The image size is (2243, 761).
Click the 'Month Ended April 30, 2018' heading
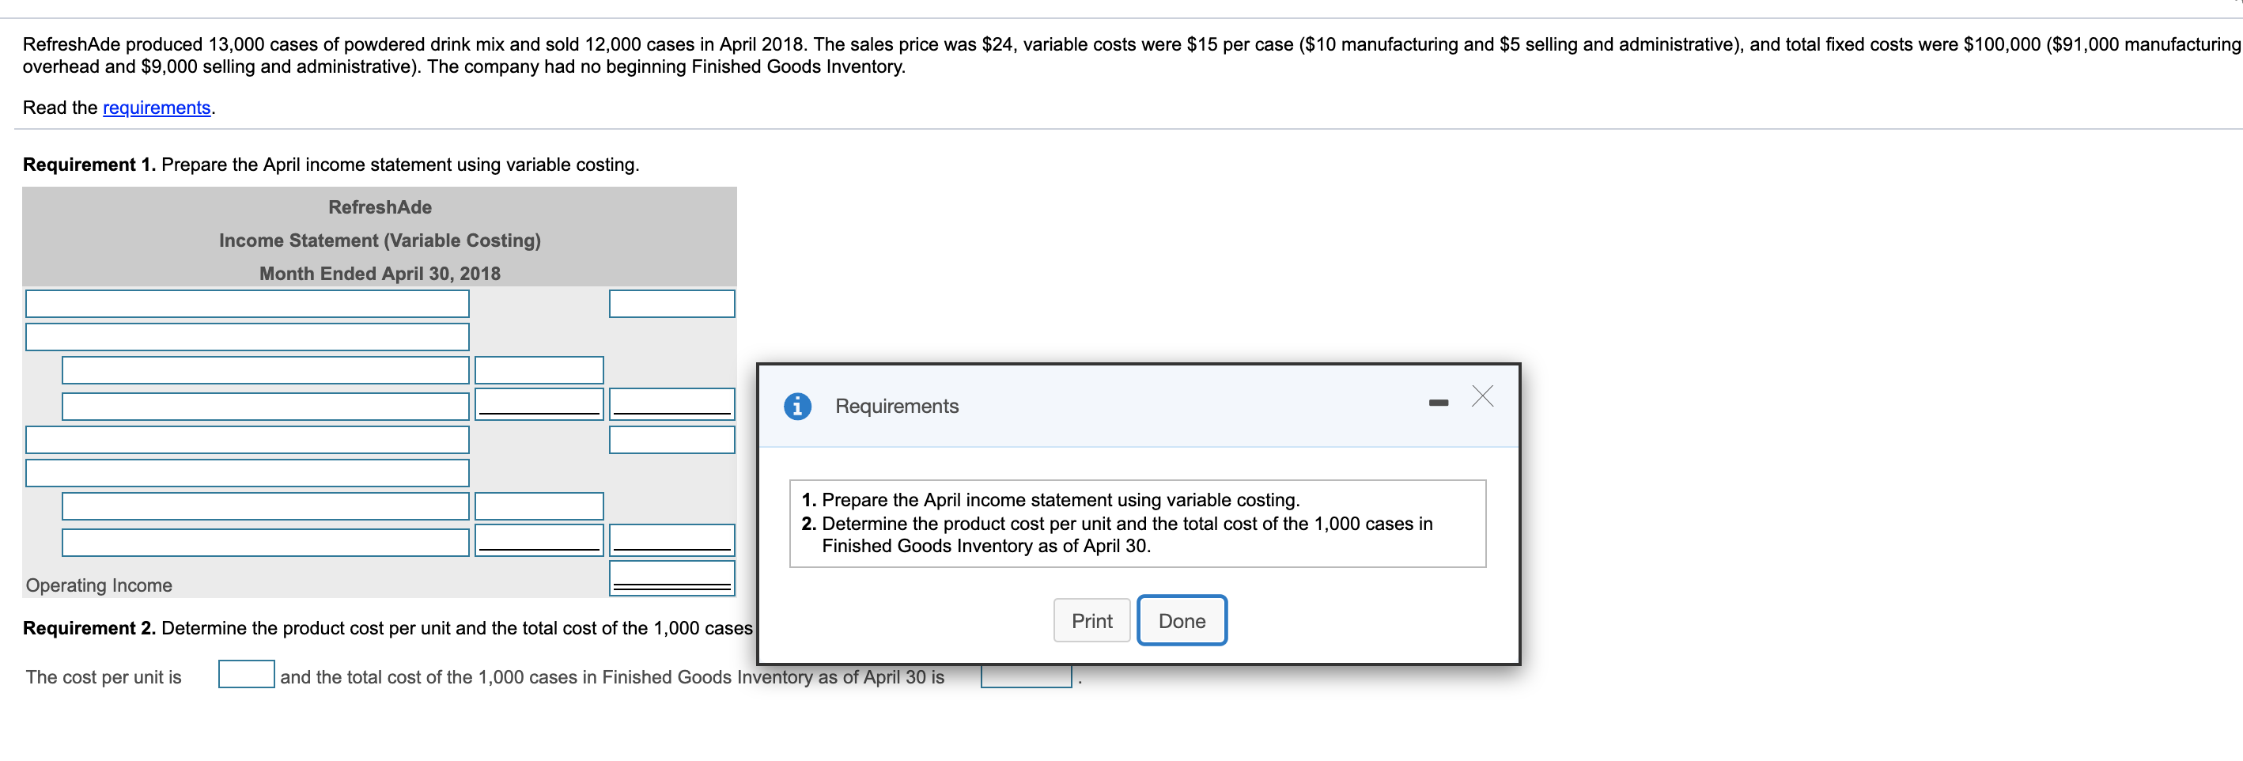(380, 274)
